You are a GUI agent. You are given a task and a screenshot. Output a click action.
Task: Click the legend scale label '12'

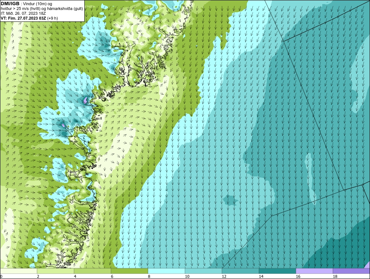click(224, 276)
